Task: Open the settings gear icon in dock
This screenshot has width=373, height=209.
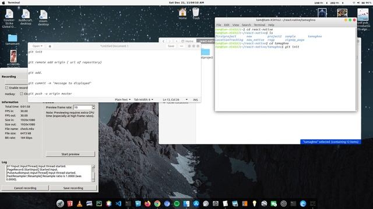Action: (284, 204)
